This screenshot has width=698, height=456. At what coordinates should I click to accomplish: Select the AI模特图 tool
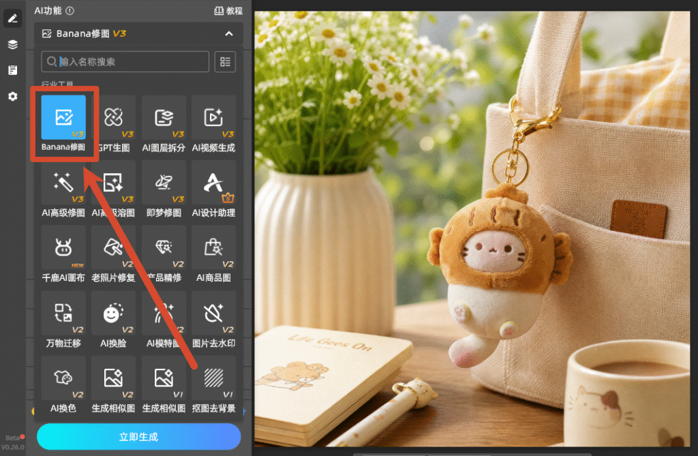click(x=164, y=319)
